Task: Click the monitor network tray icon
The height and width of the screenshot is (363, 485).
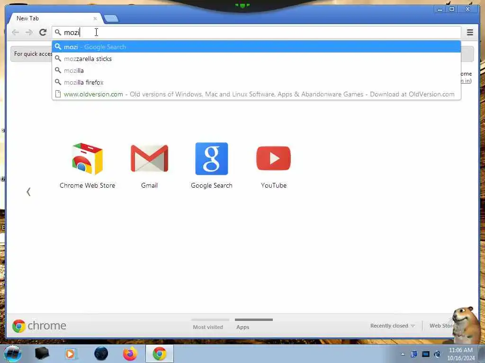Action: 426,354
